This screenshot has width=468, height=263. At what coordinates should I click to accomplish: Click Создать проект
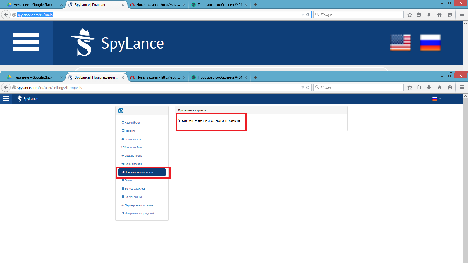(134, 156)
